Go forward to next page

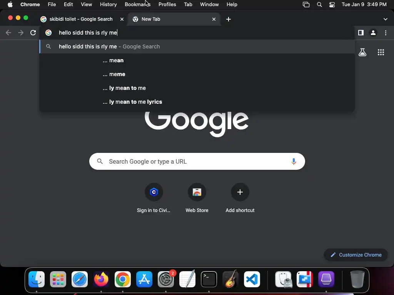[21, 33]
